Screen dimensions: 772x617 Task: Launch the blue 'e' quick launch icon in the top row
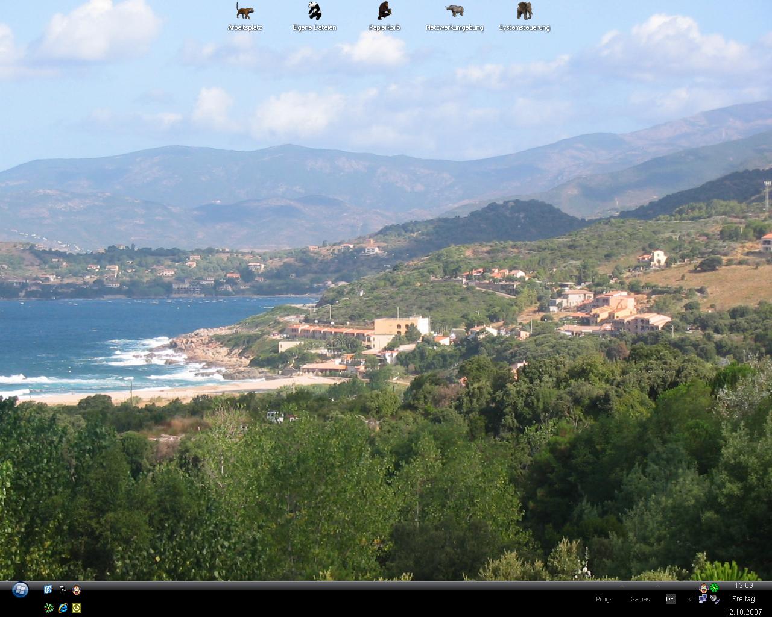(x=48, y=589)
